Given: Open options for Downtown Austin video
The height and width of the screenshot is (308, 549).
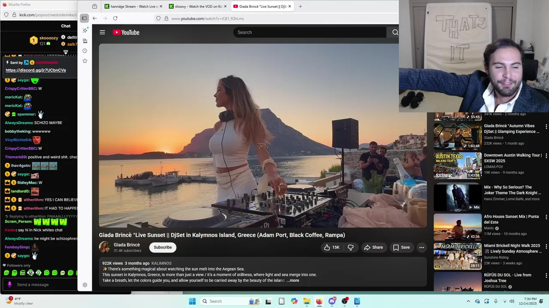Looking at the screenshot, I should pyautogui.click(x=546, y=156).
